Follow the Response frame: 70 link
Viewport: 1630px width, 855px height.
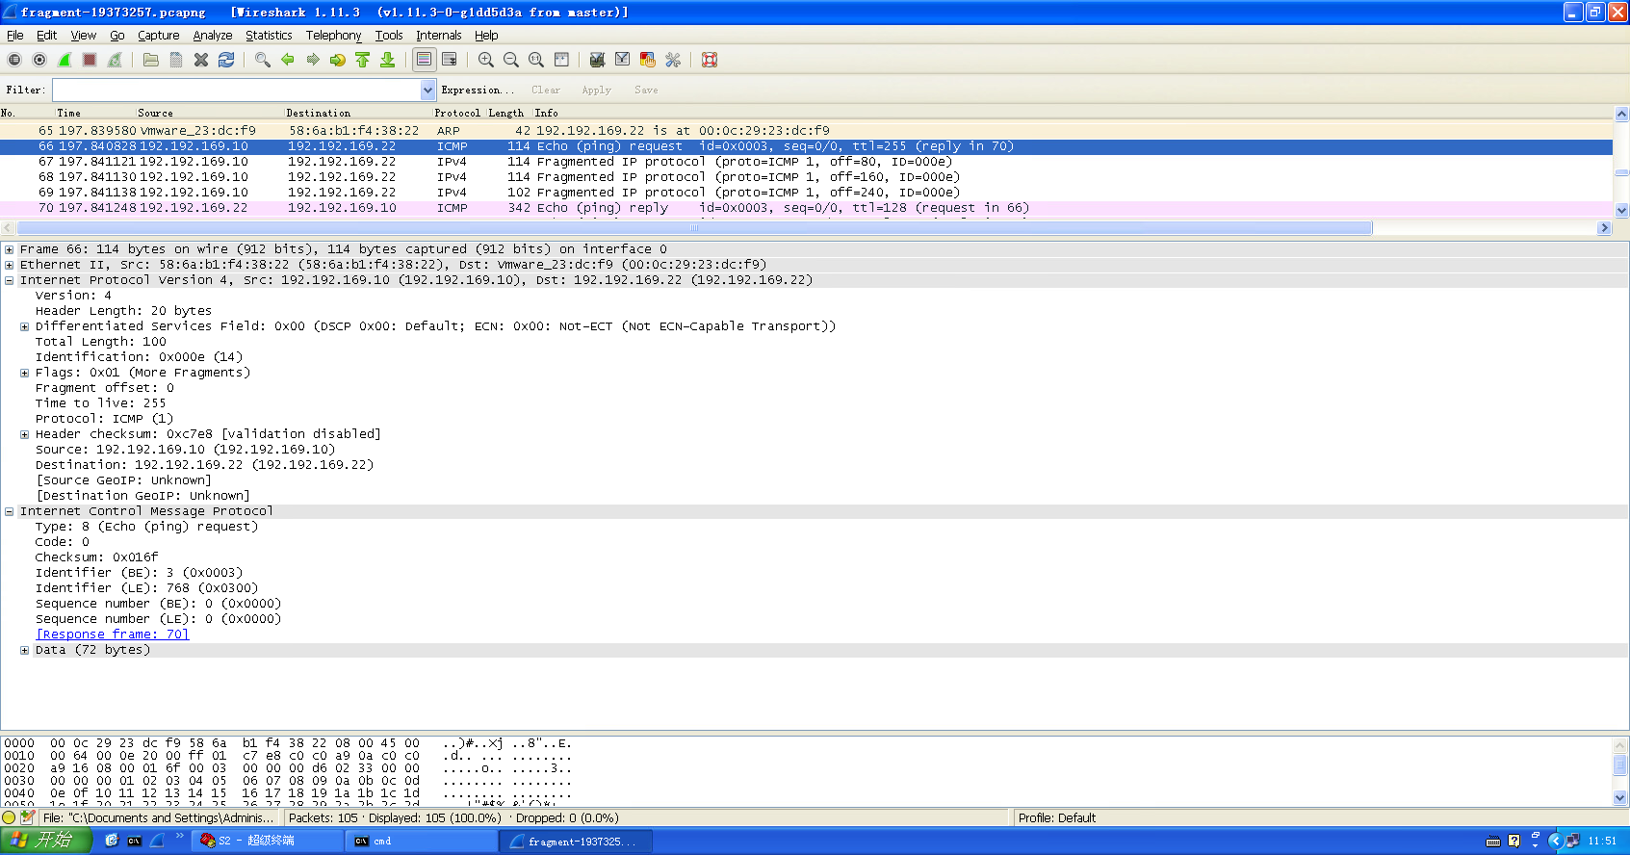(x=113, y=635)
